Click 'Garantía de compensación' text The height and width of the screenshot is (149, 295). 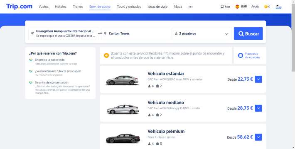click(x=52, y=82)
